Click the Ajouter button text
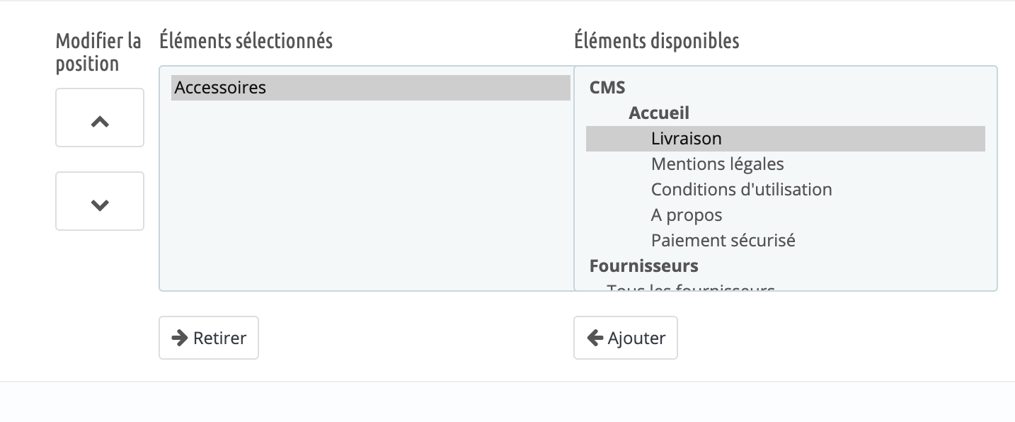 pos(636,338)
